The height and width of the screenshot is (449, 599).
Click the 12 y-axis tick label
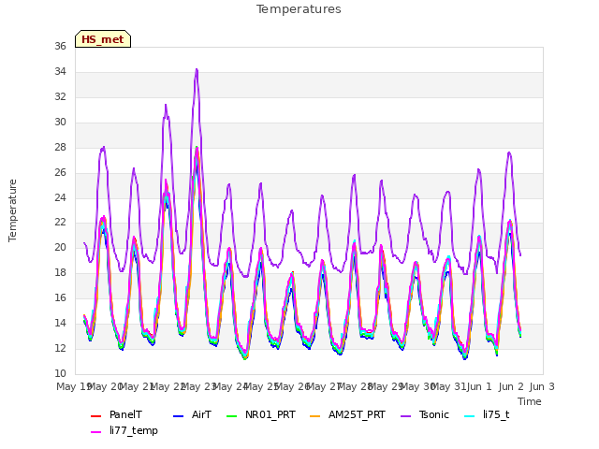(60, 348)
